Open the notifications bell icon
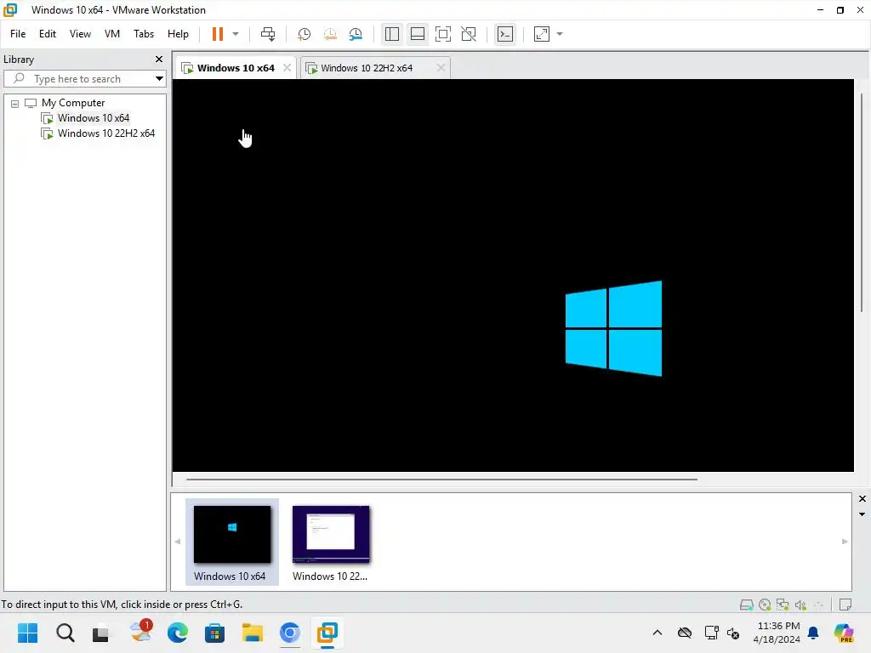Image resolution: width=871 pixels, height=653 pixels. tap(813, 633)
